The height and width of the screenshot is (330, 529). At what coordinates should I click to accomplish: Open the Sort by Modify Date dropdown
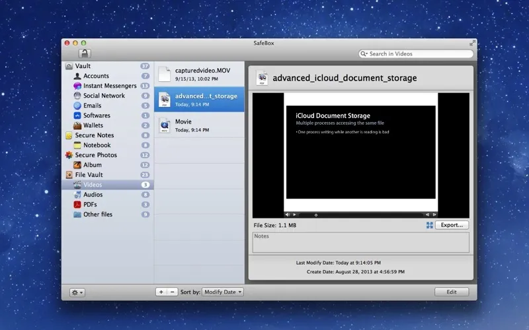click(224, 292)
